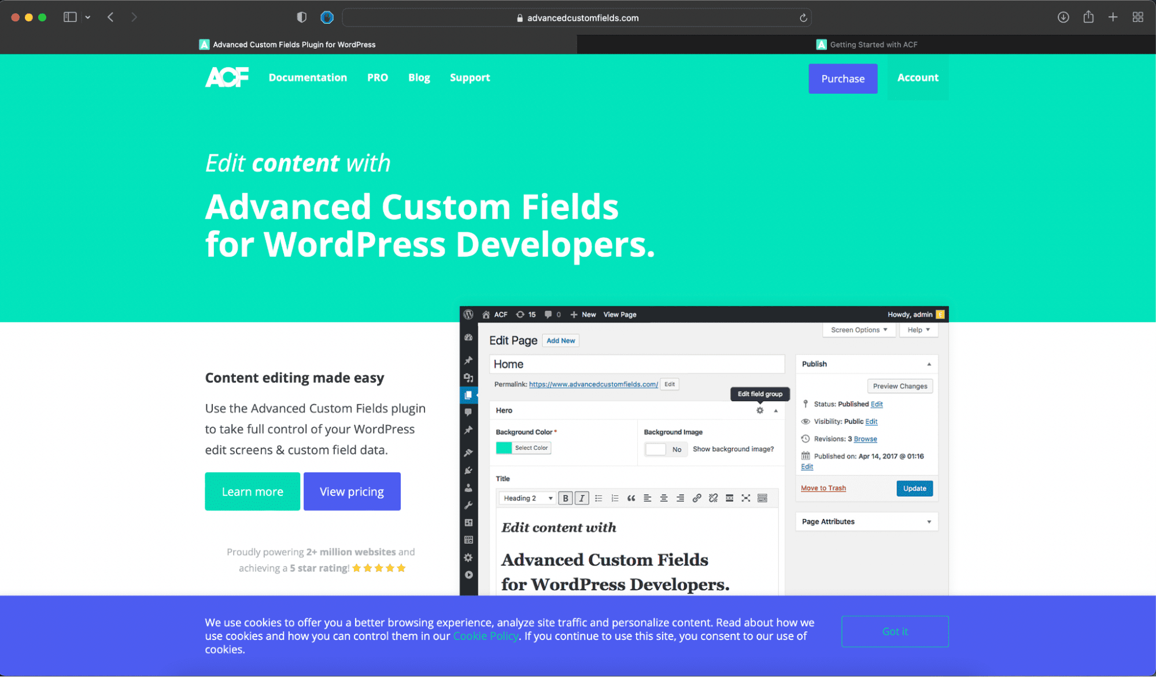Click the Share icon
Image resolution: width=1156 pixels, height=677 pixels.
coord(1088,17)
